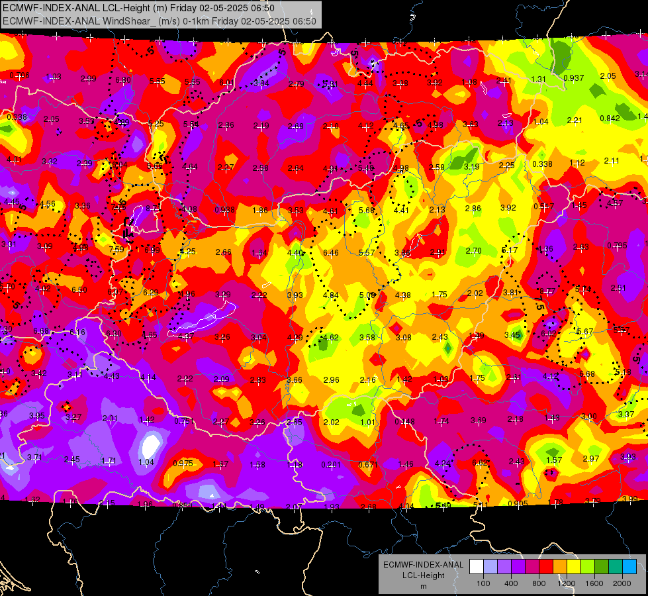Click the wind shear value 5.08
The height and width of the screenshot is (596, 648).
pos(367,295)
